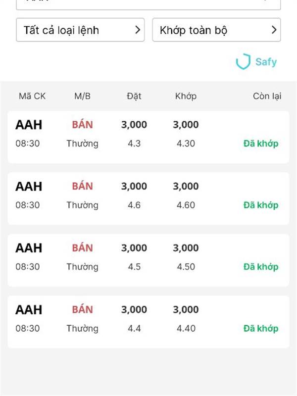Click the 'Còn lại' column header

click(x=267, y=96)
